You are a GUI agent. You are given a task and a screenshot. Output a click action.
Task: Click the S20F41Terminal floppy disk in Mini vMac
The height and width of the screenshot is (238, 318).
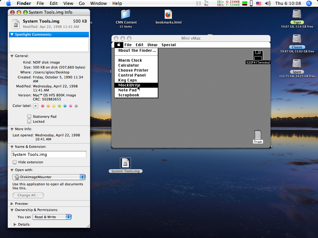point(258,55)
